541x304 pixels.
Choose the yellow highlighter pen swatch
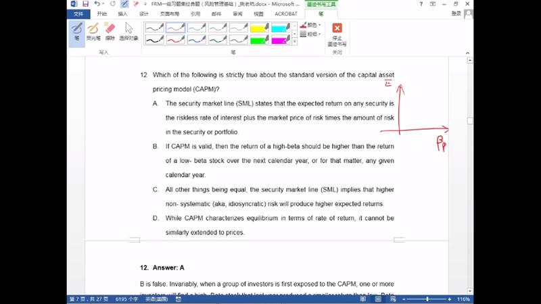[260, 28]
